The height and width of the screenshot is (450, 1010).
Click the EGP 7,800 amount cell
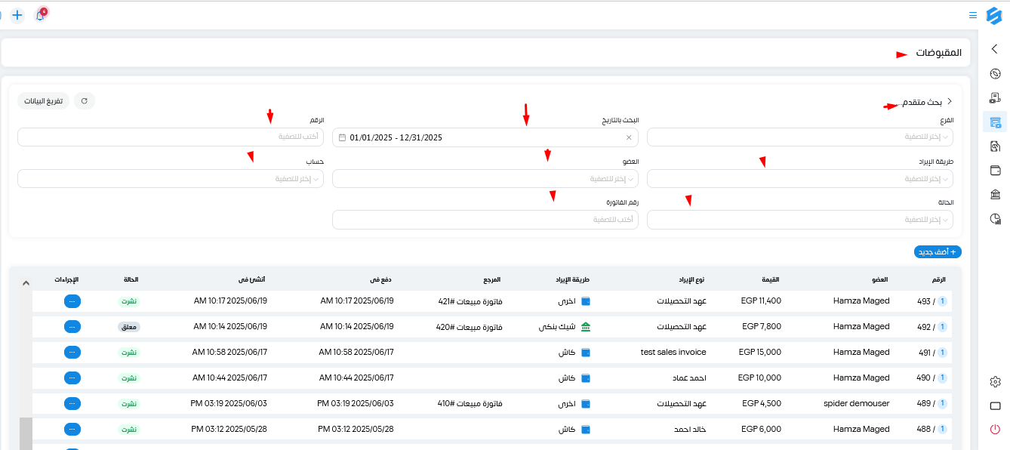762,327
